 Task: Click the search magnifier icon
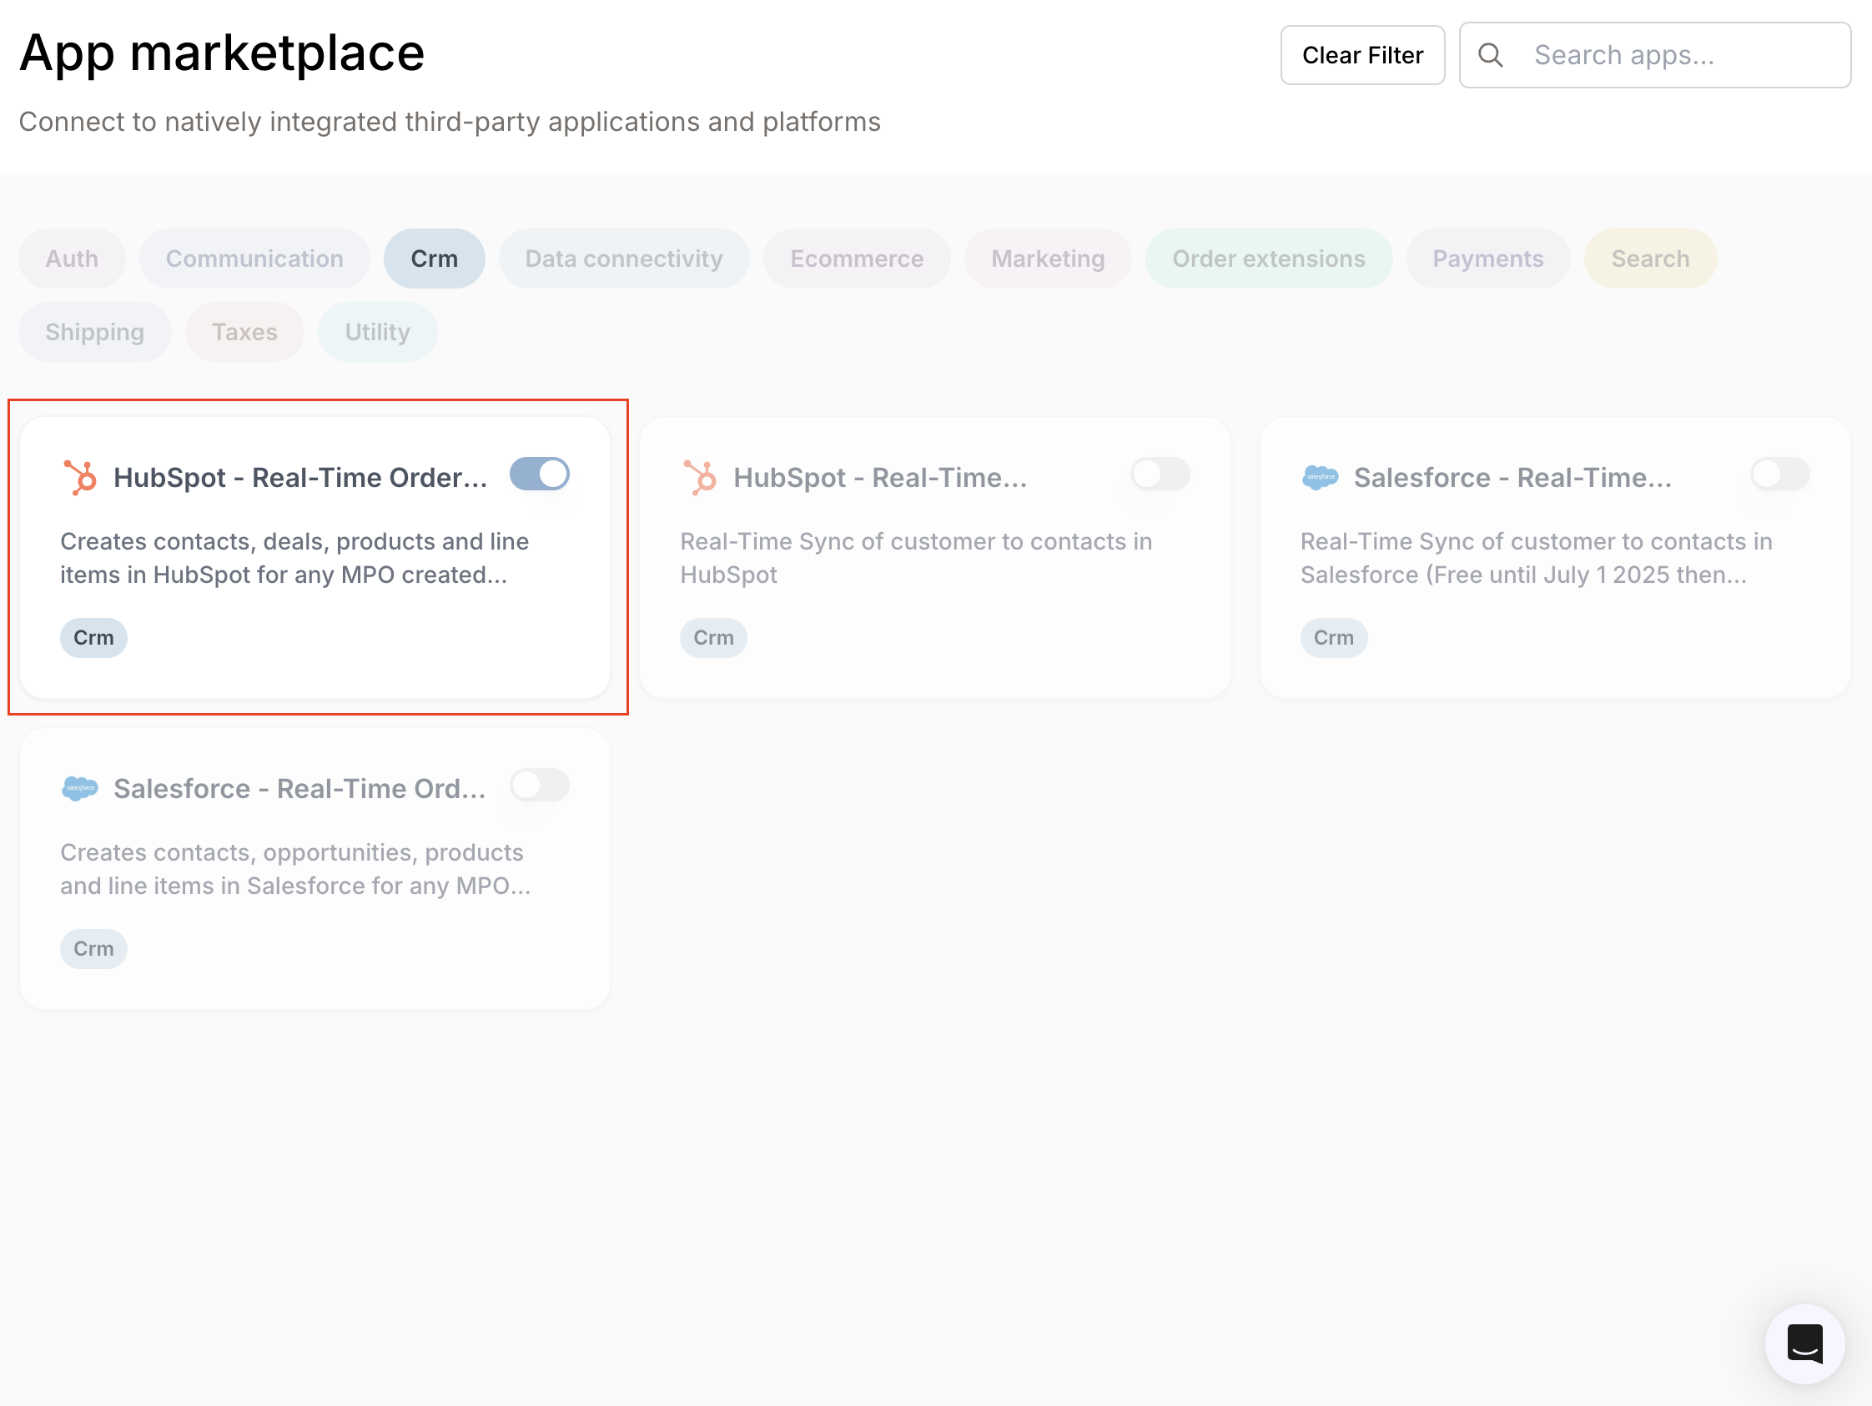pos(1492,54)
